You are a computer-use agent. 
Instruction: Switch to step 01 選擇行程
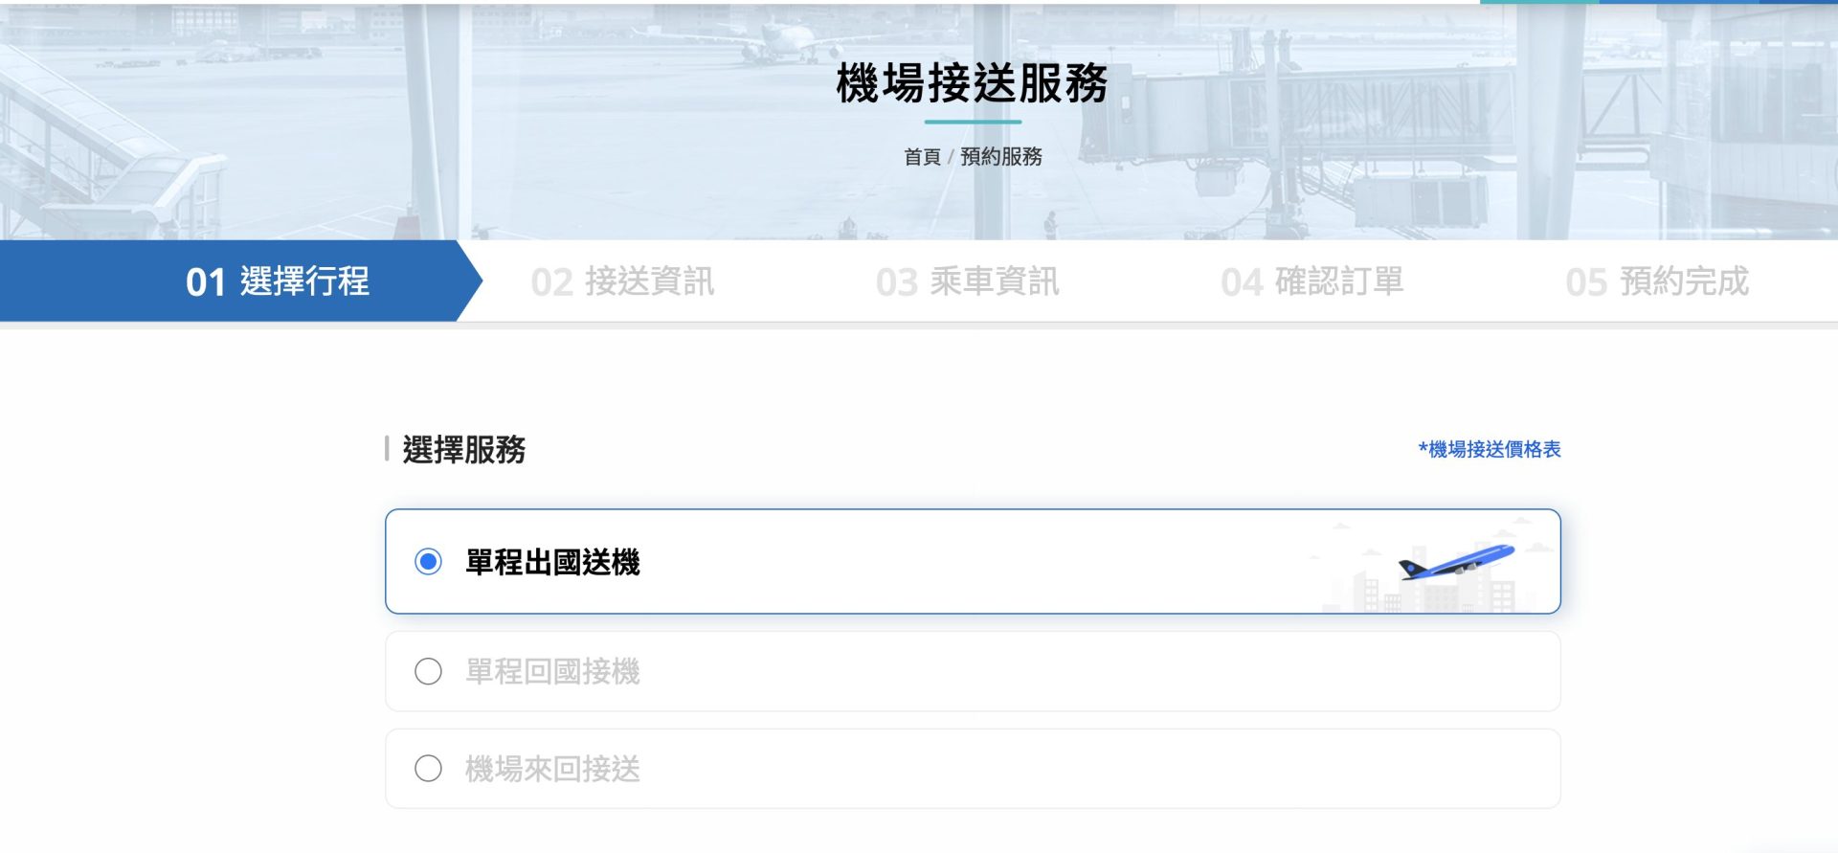coord(278,281)
